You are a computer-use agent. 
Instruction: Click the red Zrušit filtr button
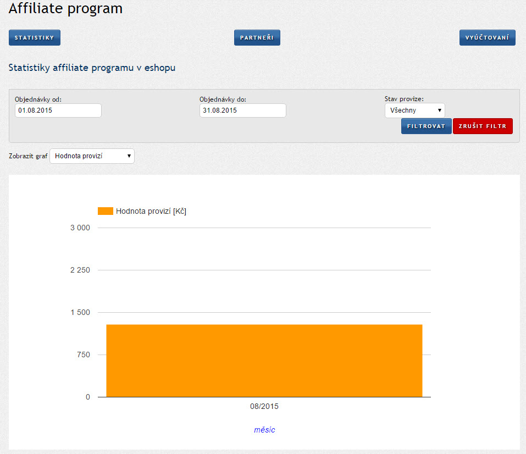482,126
